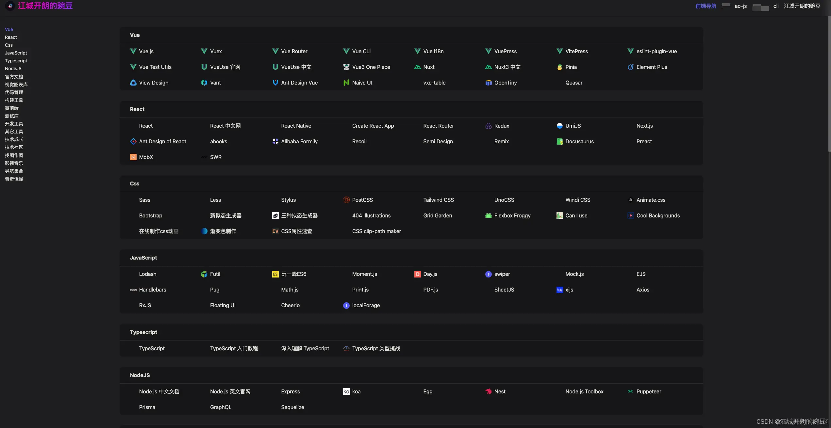Open the ao-js top nav item
The width and height of the screenshot is (831, 428).
coord(740,6)
